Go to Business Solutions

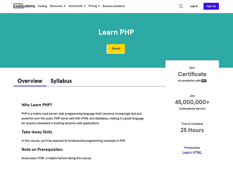coord(114,6)
